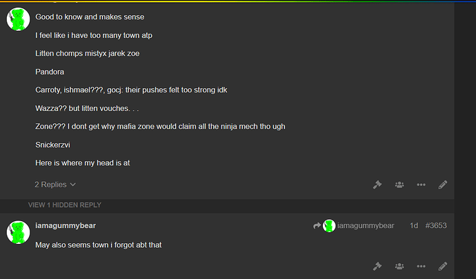Open the post number #3653 link
The image size is (476, 279).
click(436, 226)
